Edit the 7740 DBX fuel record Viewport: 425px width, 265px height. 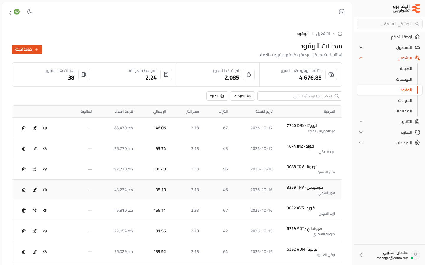[35, 128]
